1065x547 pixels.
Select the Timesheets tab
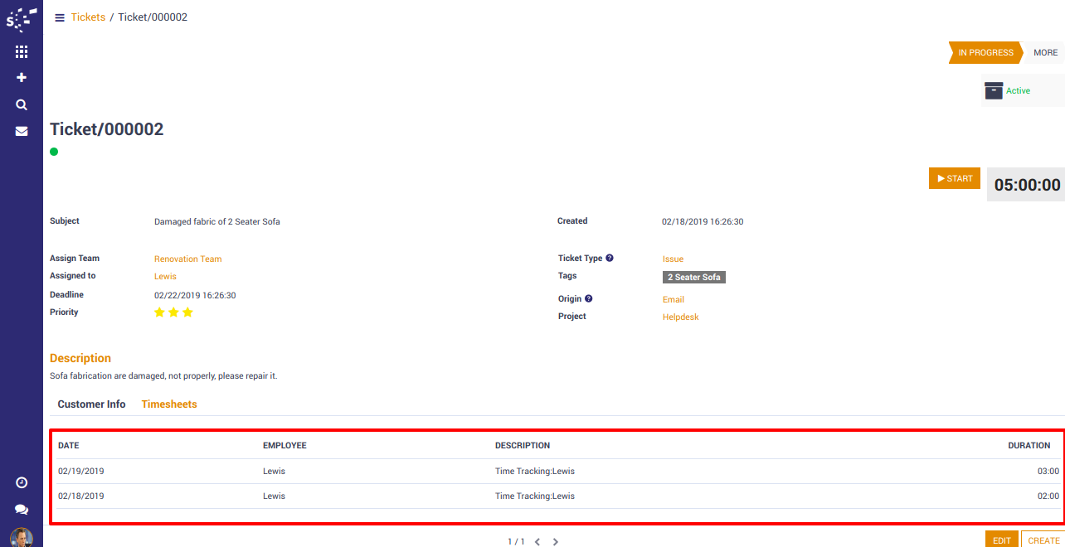pyautogui.click(x=169, y=404)
